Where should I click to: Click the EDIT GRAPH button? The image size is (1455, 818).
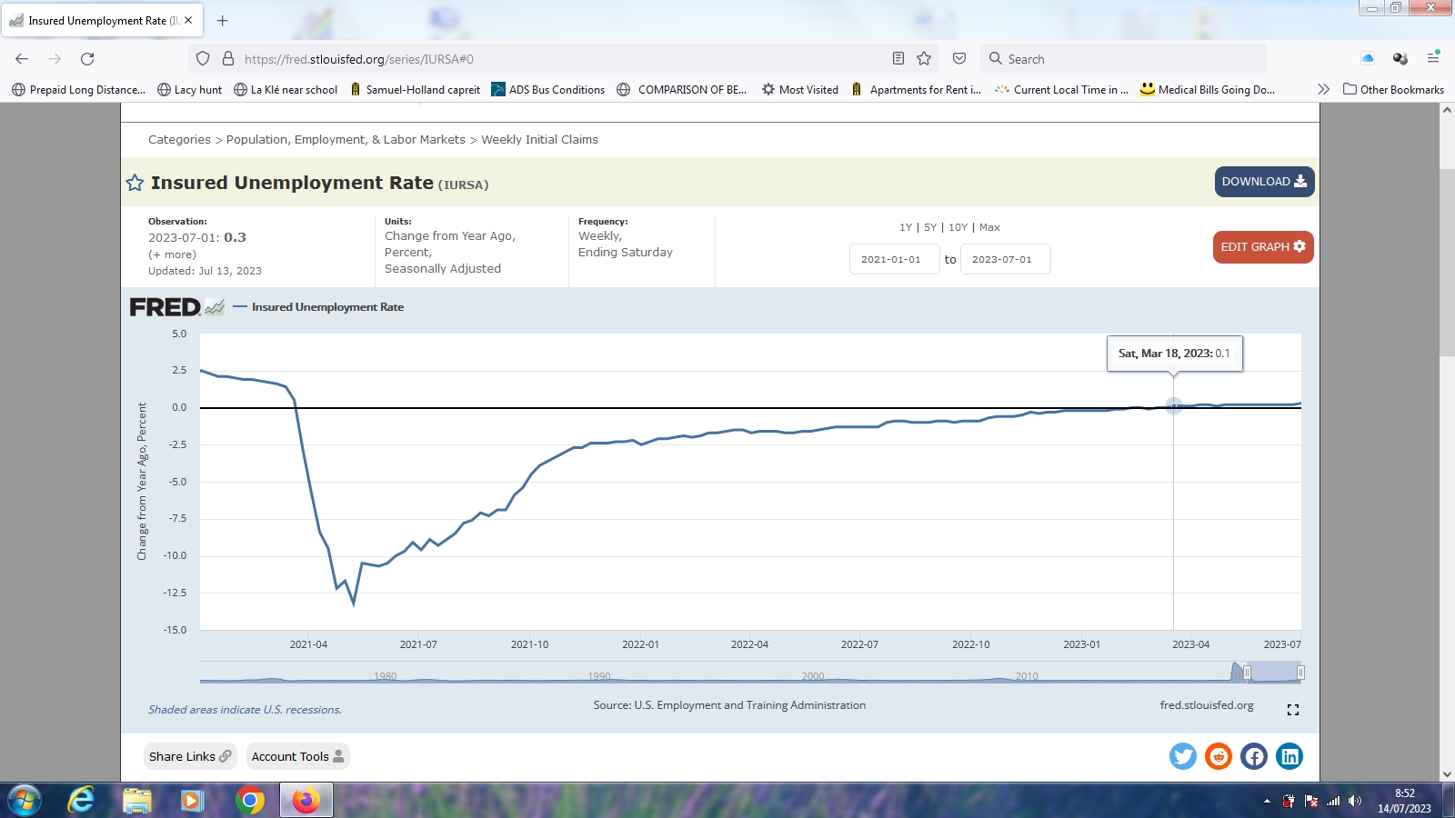point(1262,247)
